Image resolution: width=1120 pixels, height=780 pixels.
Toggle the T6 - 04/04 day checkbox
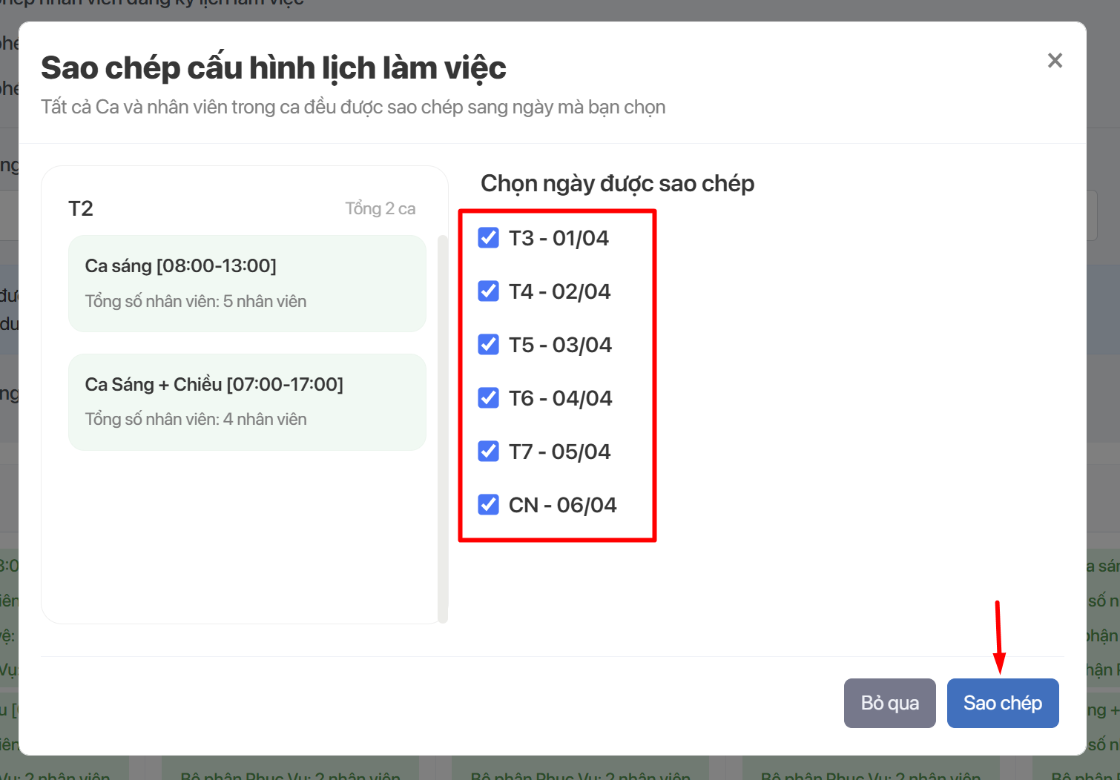click(x=488, y=398)
